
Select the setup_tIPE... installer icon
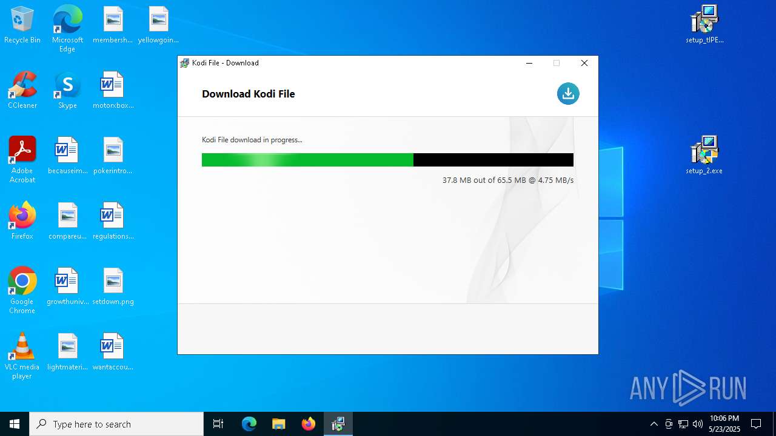[704, 25]
